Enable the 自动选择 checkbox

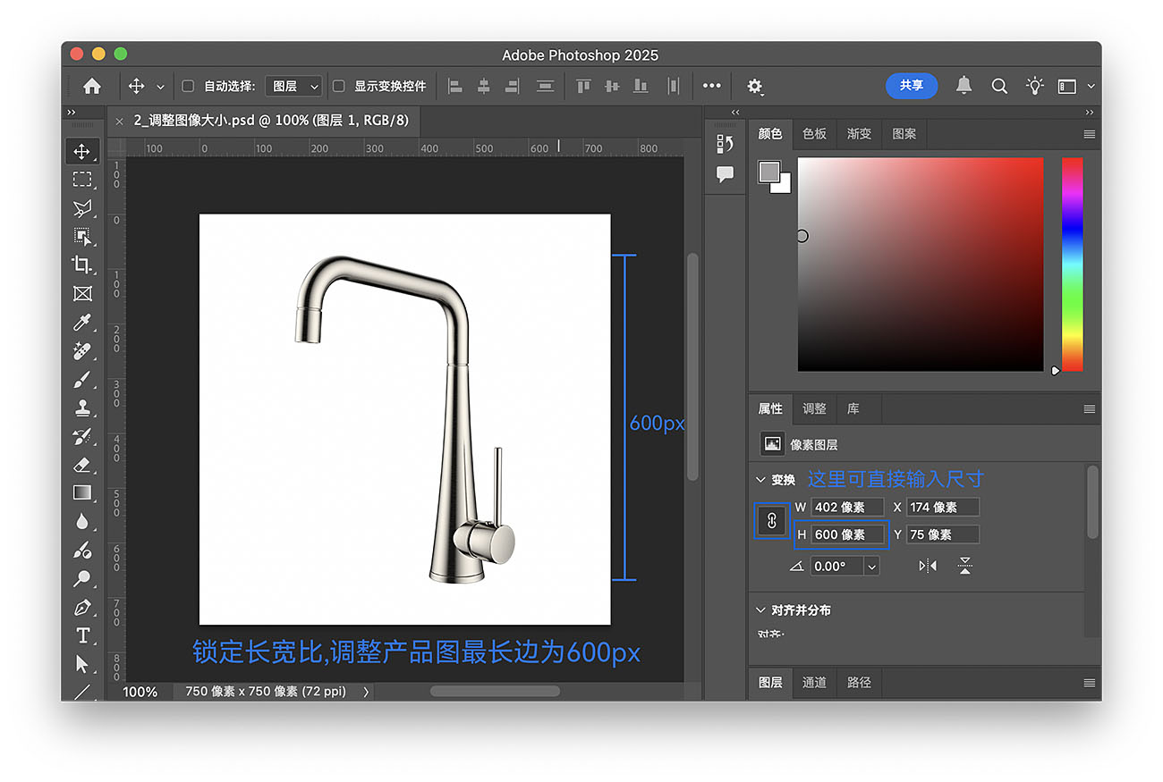click(188, 86)
